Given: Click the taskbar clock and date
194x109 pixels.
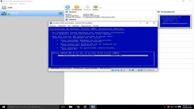Looking at the screenshot, I should coord(187,107).
